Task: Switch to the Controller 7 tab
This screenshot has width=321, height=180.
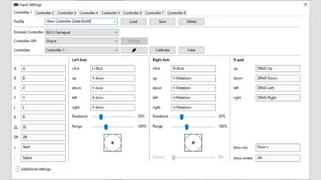Action: pyautogui.click(x=154, y=13)
